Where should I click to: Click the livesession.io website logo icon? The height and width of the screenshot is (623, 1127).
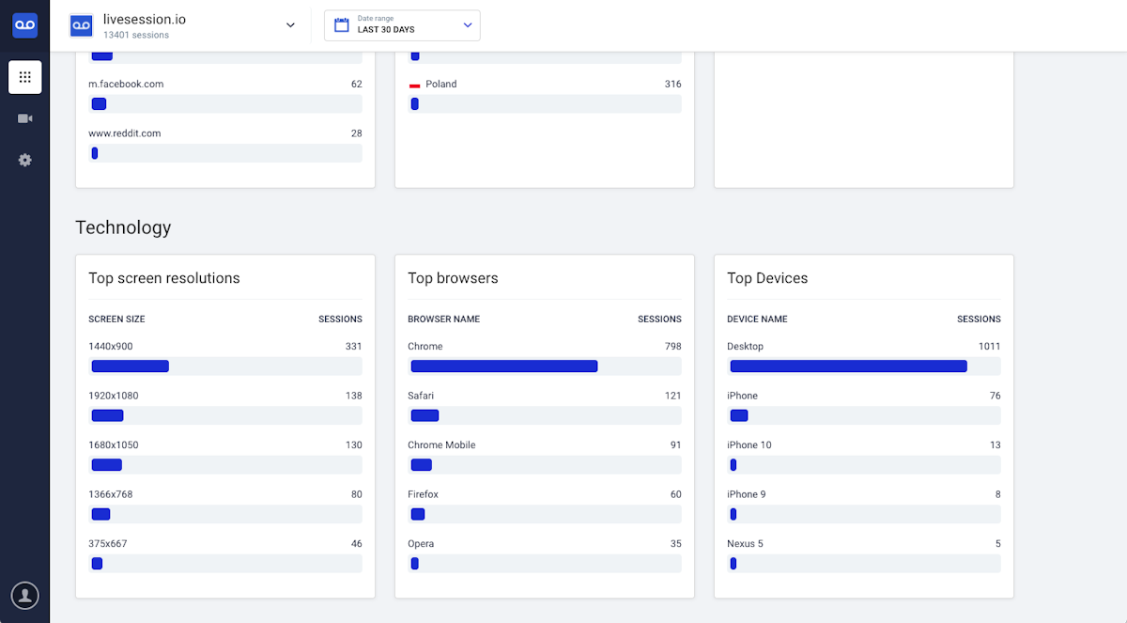tap(81, 25)
